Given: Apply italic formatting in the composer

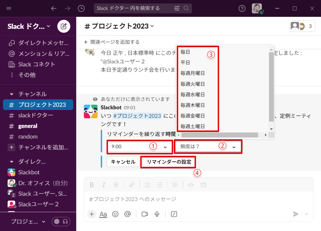Looking at the screenshot, I should (x=104, y=185).
